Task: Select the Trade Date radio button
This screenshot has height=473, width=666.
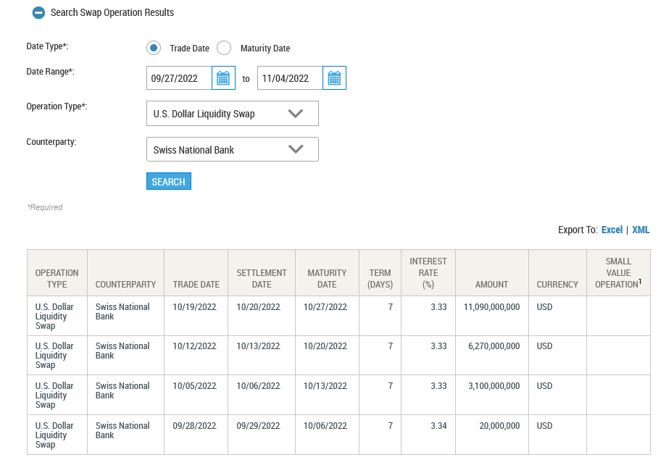Action: point(154,49)
